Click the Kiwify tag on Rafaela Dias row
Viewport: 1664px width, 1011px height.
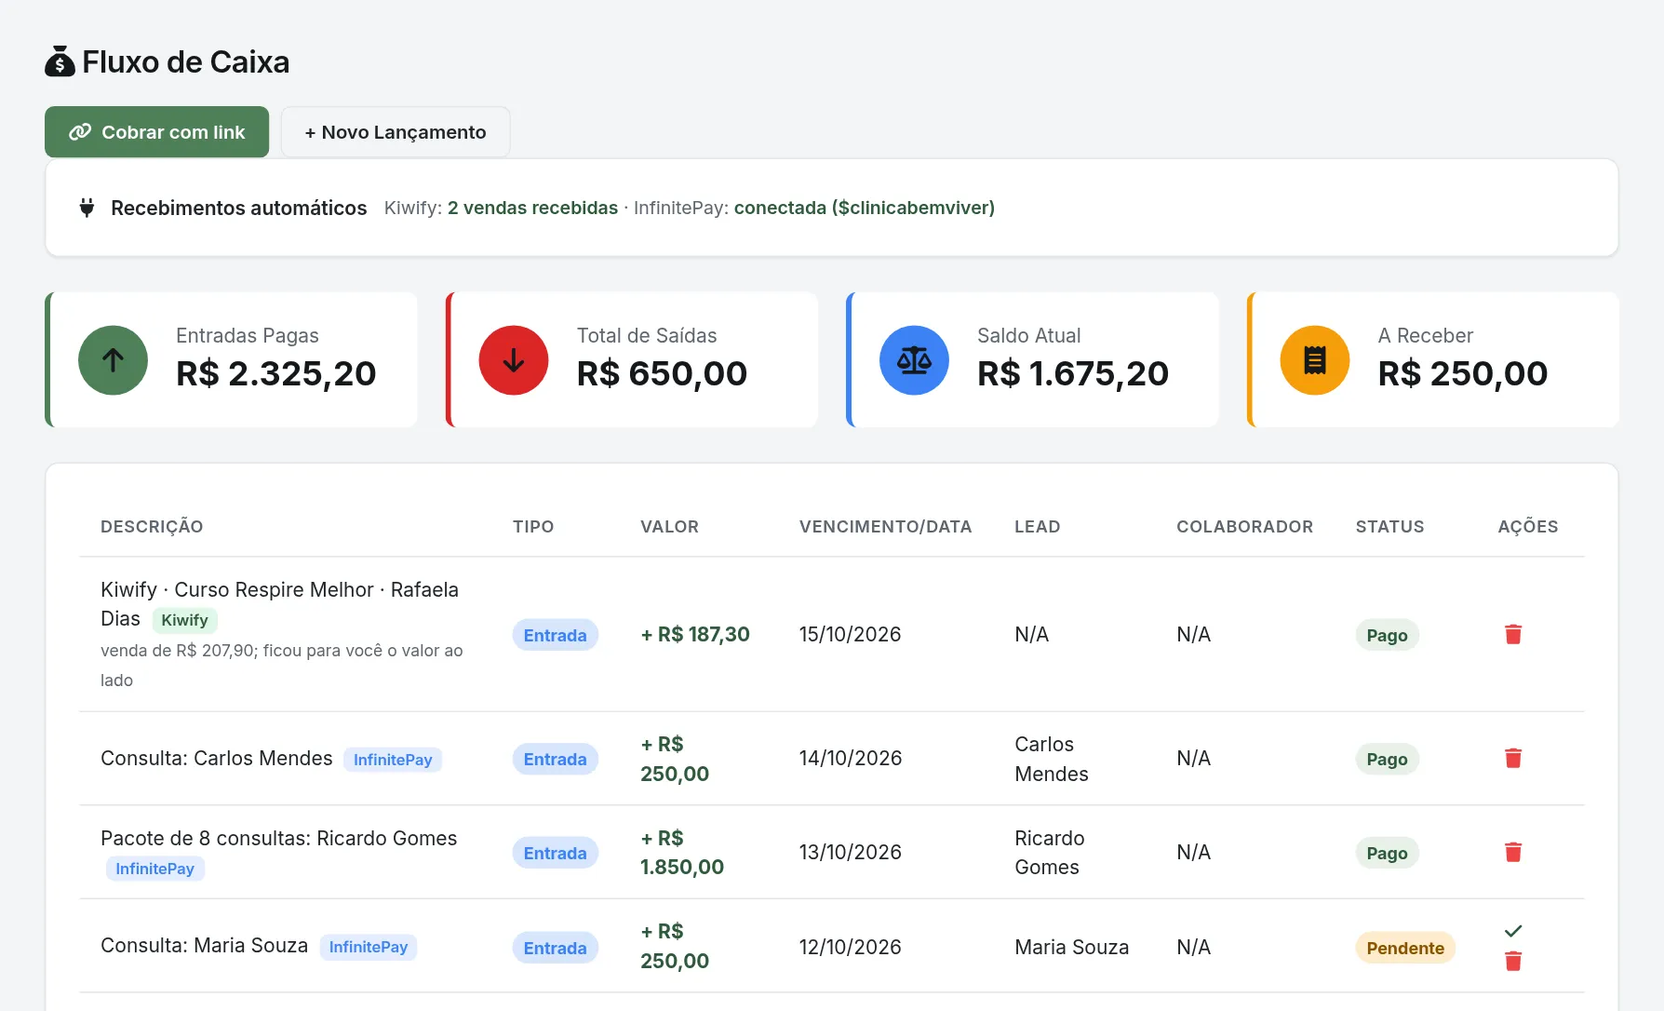click(184, 620)
